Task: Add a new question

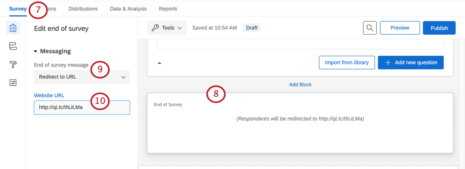Action: (x=411, y=62)
